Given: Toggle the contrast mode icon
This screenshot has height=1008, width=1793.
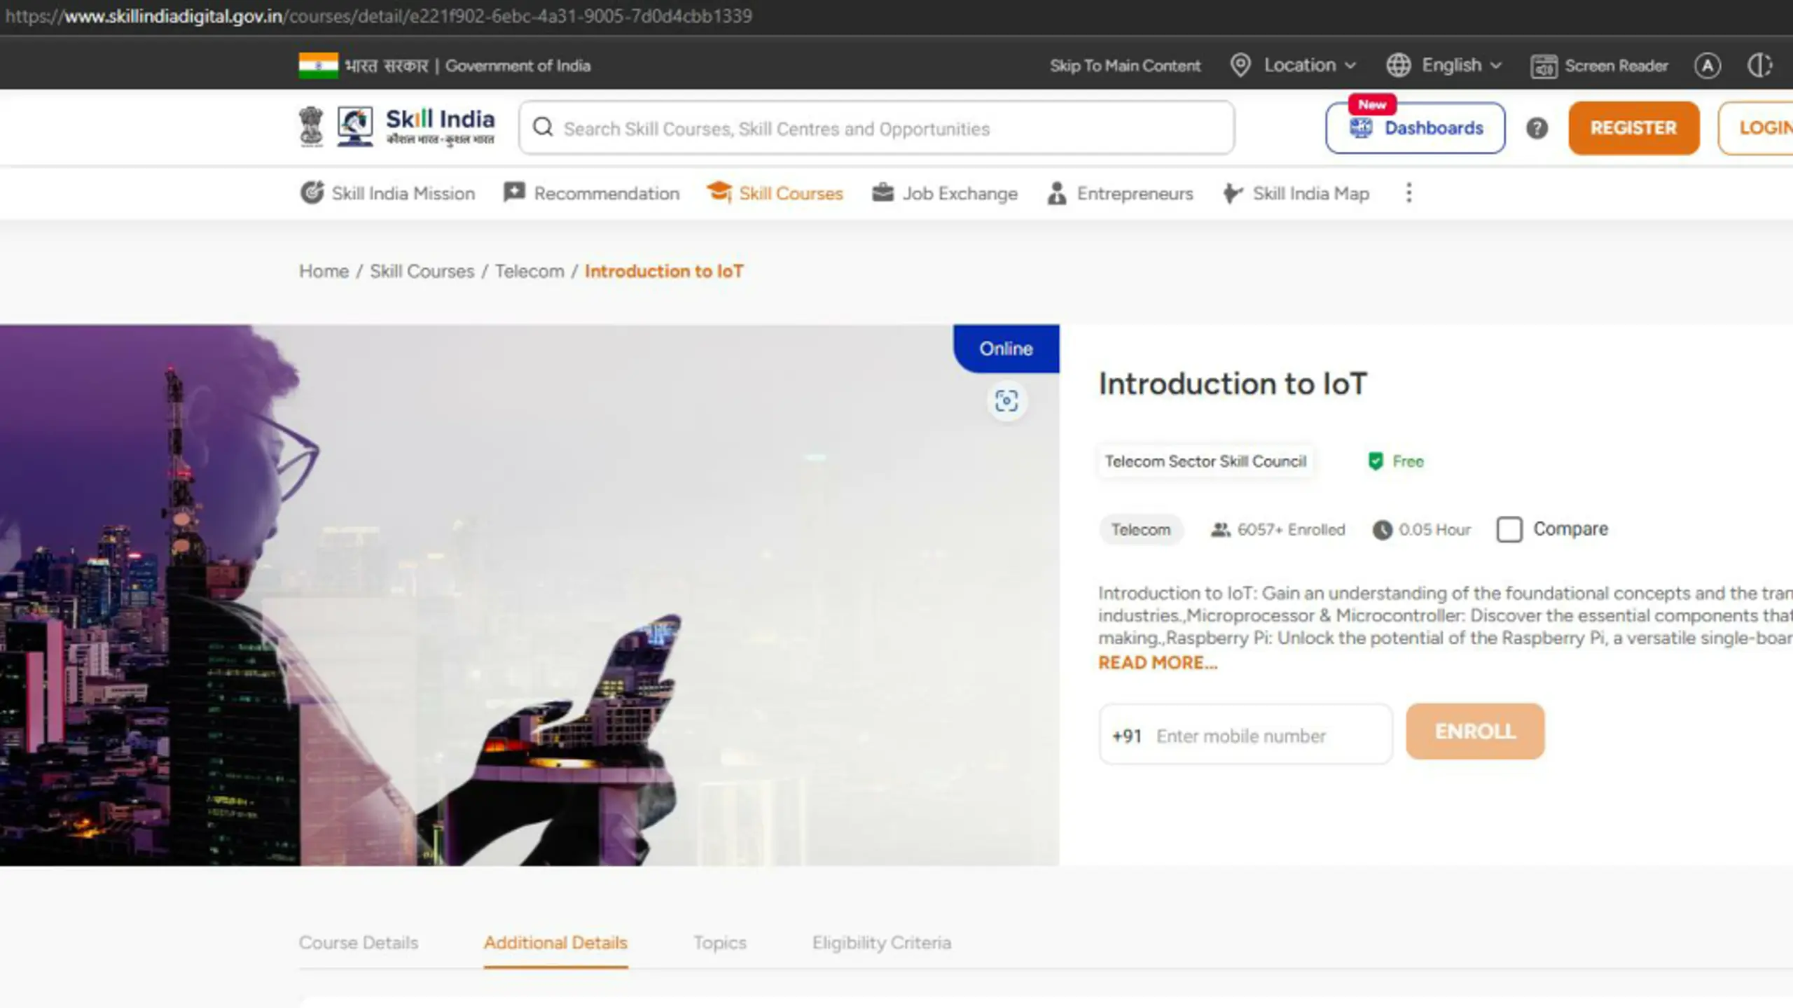Looking at the screenshot, I should [x=1759, y=66].
